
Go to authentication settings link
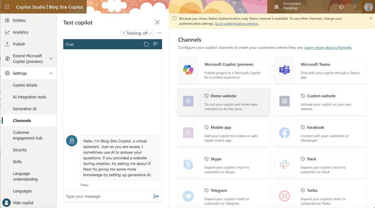click(237, 24)
